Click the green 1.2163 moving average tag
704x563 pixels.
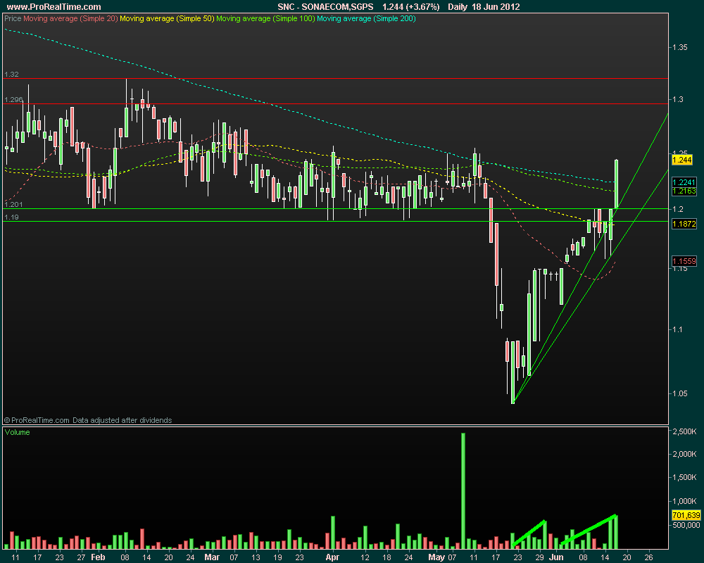(x=684, y=191)
